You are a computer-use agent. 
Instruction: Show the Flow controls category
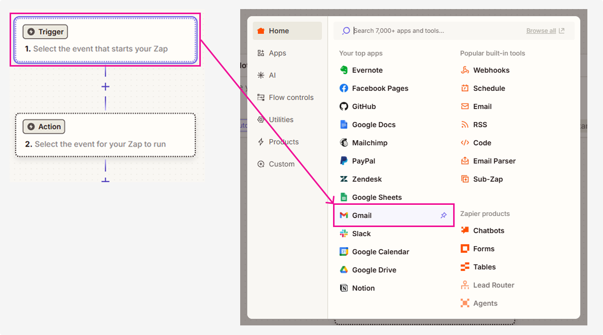point(291,97)
